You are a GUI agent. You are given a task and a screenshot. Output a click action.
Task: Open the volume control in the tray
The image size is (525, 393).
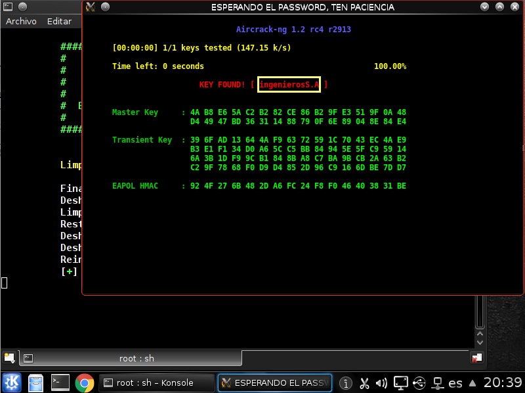click(381, 382)
